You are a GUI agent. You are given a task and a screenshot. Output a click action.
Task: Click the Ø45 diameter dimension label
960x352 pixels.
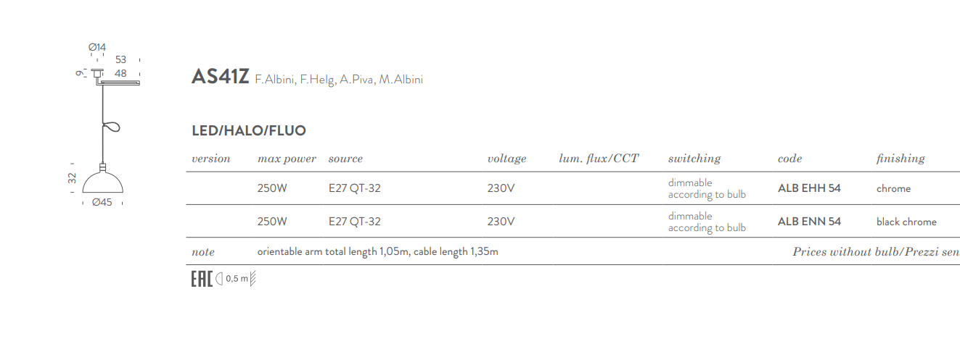coord(102,203)
